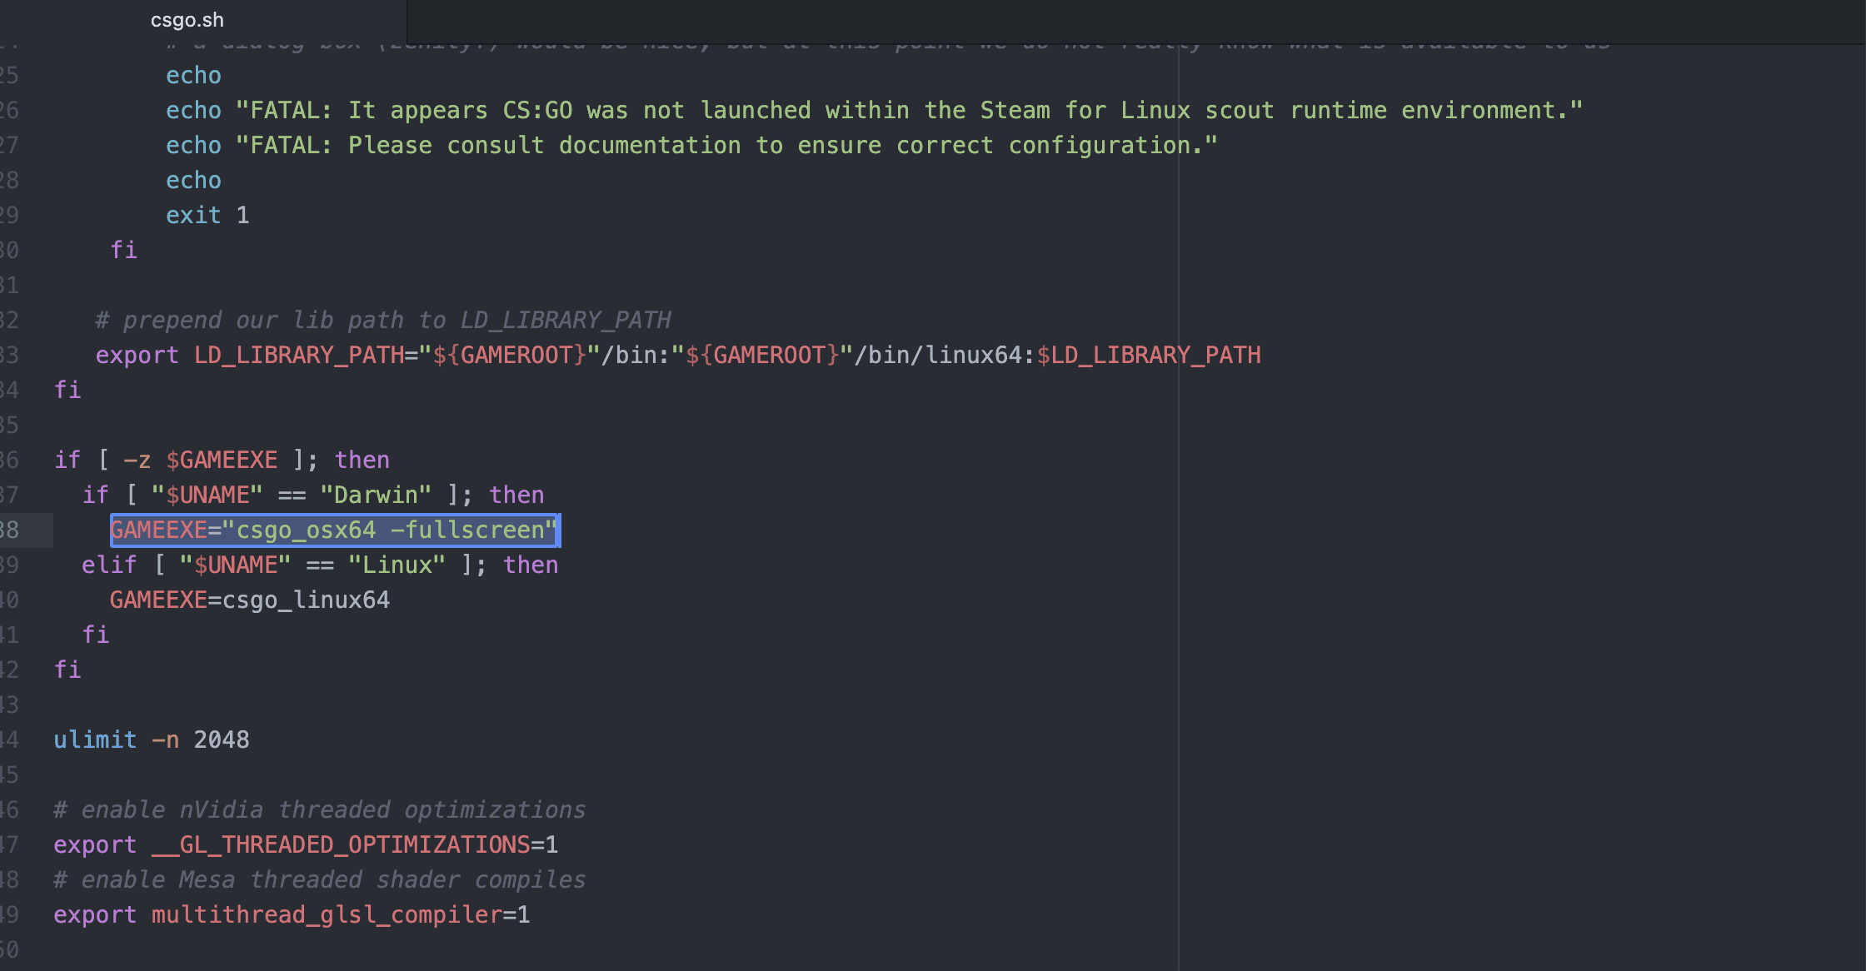1866x971 pixels.
Task: Click the empty tab bar area
Action: 1136,21
